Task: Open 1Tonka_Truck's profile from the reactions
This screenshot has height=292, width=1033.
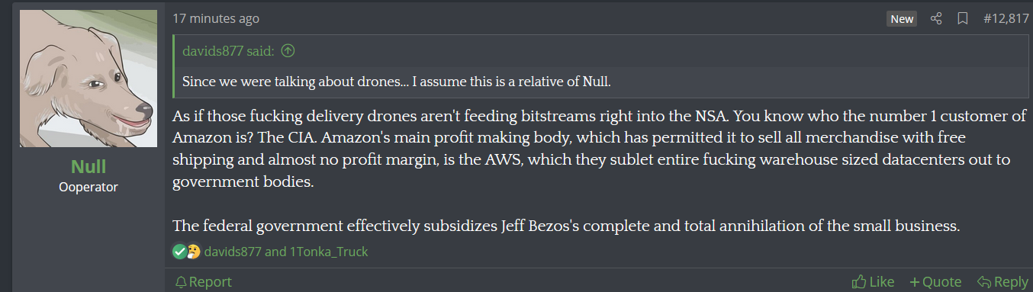Action: pyautogui.click(x=328, y=251)
